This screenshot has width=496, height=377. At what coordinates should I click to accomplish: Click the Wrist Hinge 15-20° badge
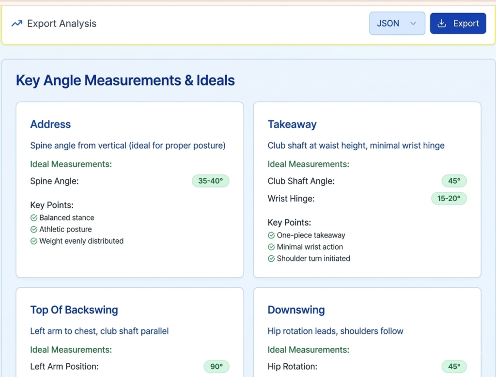point(449,199)
